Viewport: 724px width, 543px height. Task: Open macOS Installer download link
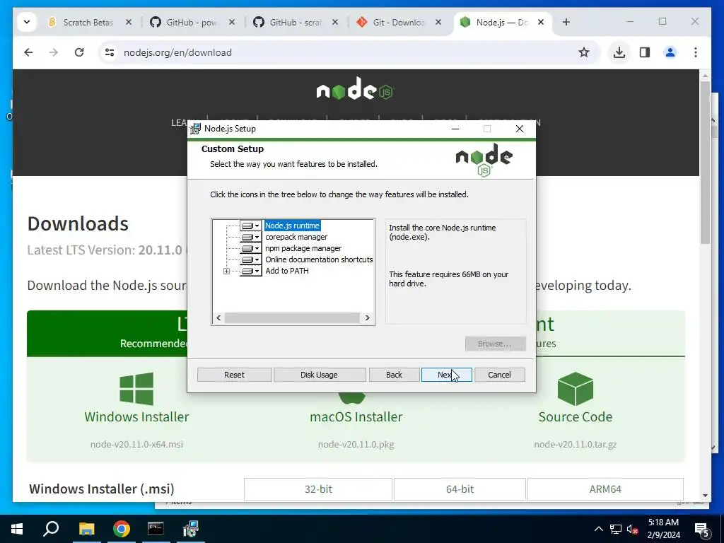(356, 417)
